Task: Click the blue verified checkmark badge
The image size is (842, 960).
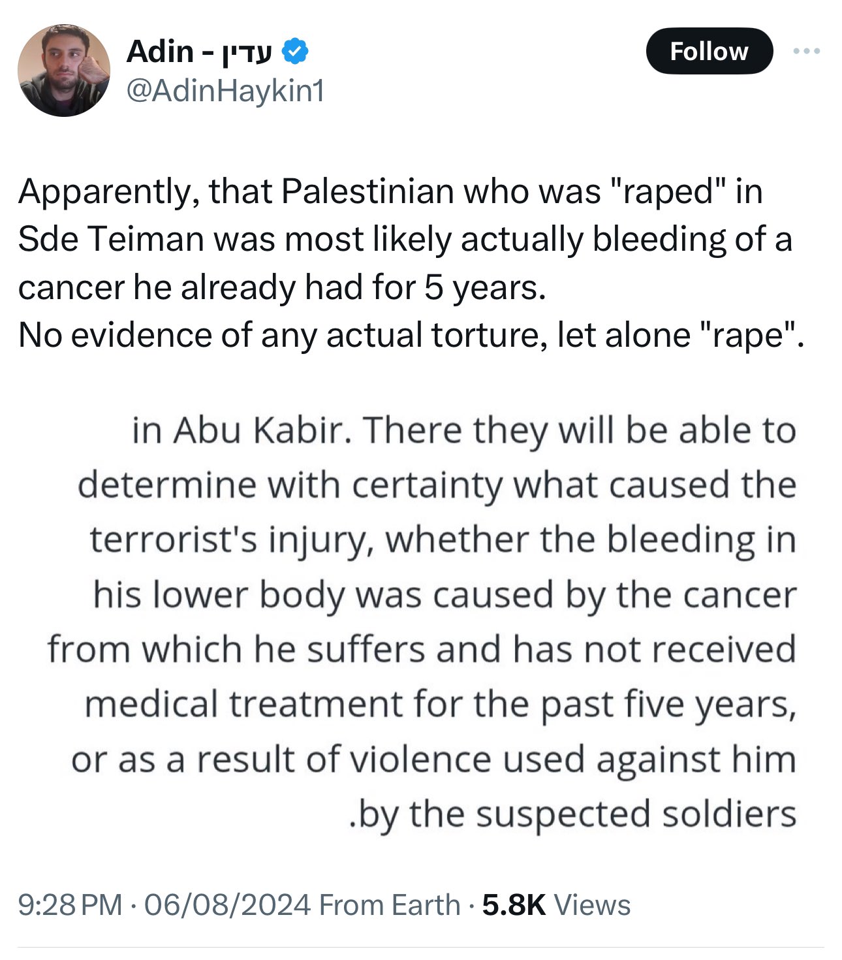Action: [x=295, y=51]
